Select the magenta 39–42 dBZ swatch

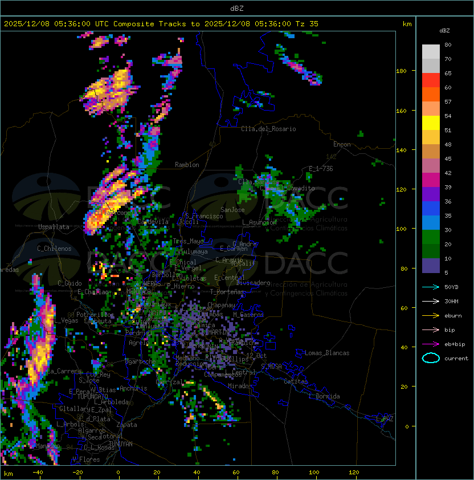[x=431, y=180]
